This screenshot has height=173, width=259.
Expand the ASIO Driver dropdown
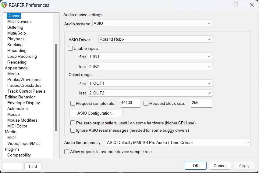[x=155, y=39]
